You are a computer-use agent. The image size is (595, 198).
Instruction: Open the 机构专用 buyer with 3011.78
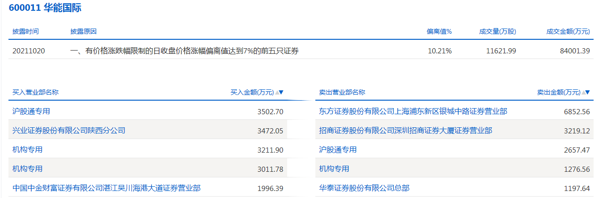pos(27,169)
